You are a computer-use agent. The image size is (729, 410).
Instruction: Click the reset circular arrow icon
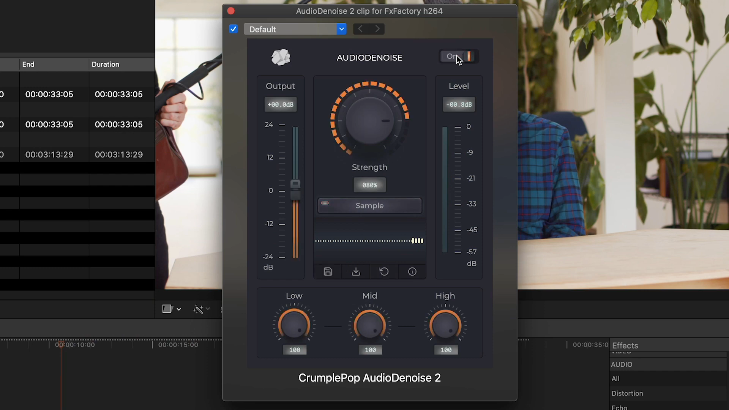[384, 272]
